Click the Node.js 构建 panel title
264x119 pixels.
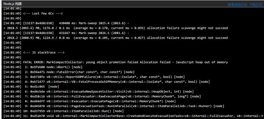[13, 4]
